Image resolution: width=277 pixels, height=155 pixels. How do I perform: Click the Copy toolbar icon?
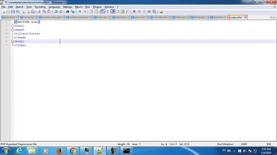click(44, 12)
